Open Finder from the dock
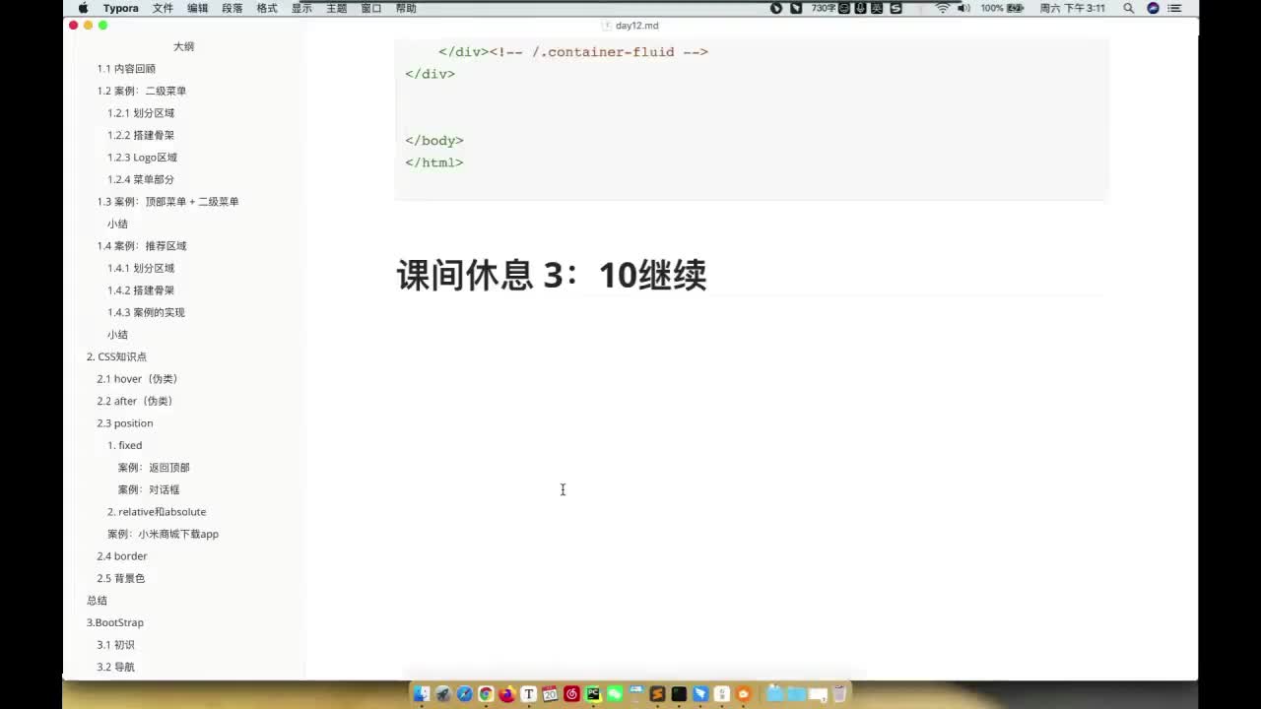1261x709 pixels. click(421, 694)
